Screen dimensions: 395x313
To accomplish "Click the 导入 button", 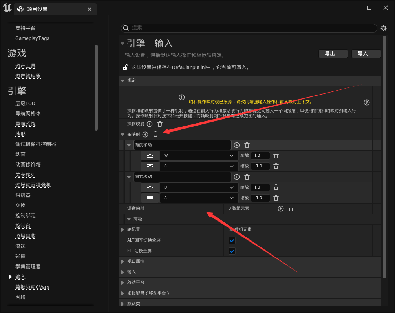I will (366, 54).
